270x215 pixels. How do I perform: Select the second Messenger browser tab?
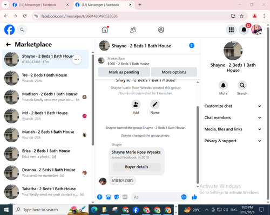point(104,5)
